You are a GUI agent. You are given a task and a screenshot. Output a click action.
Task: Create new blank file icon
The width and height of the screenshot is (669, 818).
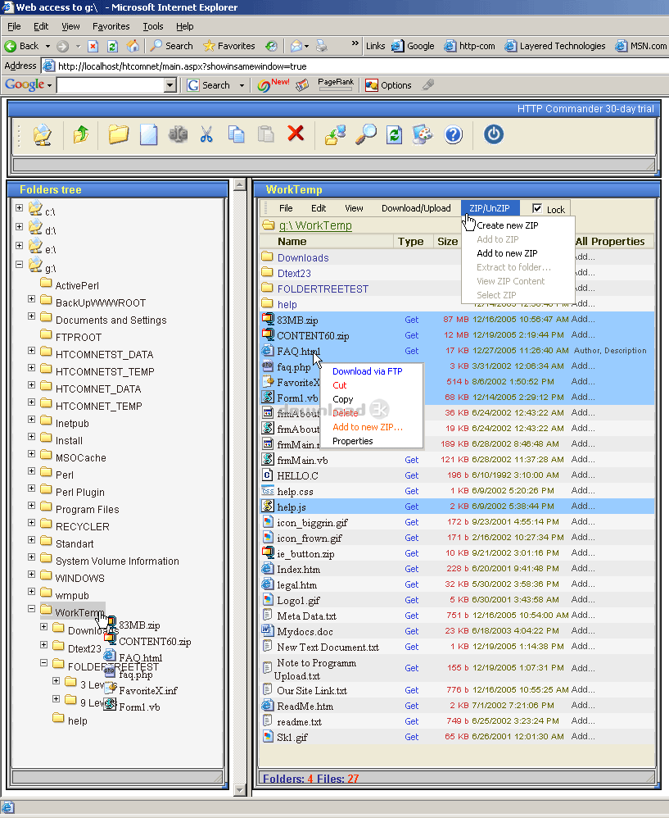[148, 134]
